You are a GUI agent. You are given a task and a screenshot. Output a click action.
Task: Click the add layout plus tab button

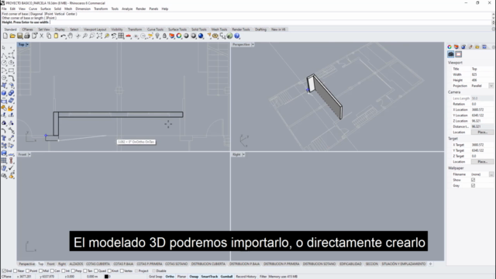[431, 263]
